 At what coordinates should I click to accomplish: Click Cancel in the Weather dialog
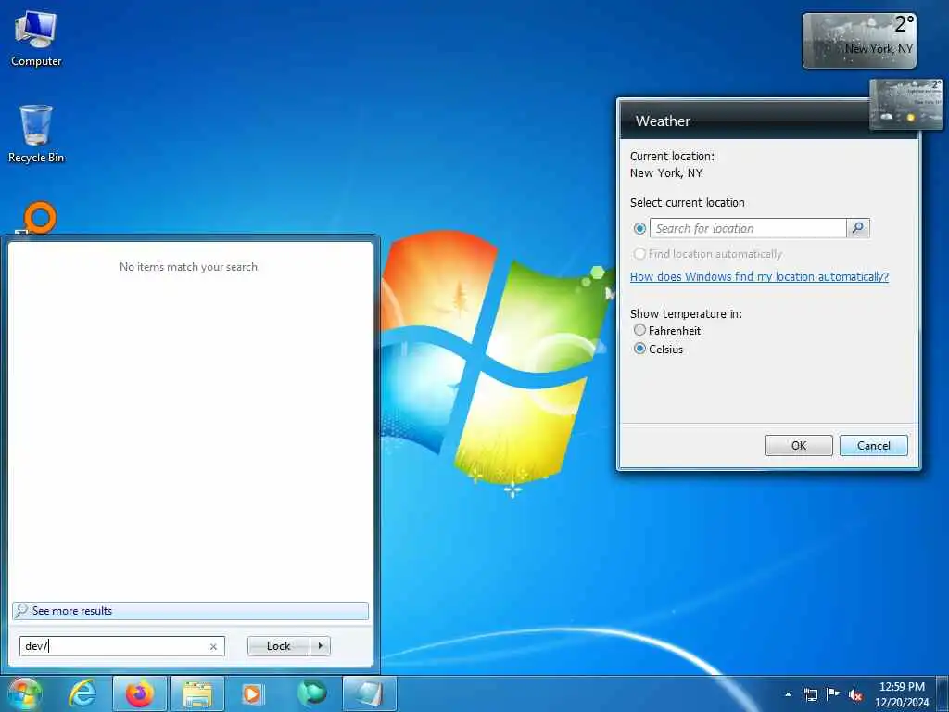[873, 445]
